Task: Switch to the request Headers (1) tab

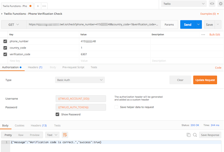Action: point(35,67)
